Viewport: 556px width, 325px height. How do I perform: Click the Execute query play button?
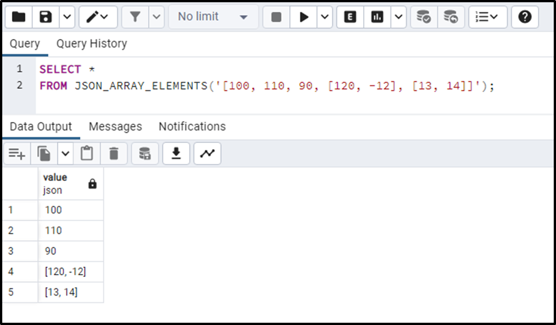(x=304, y=16)
